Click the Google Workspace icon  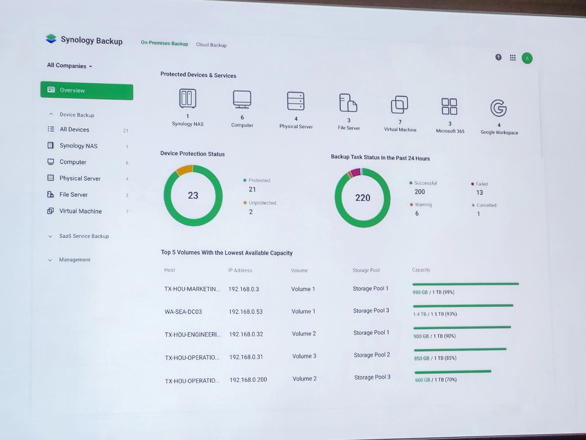point(498,108)
